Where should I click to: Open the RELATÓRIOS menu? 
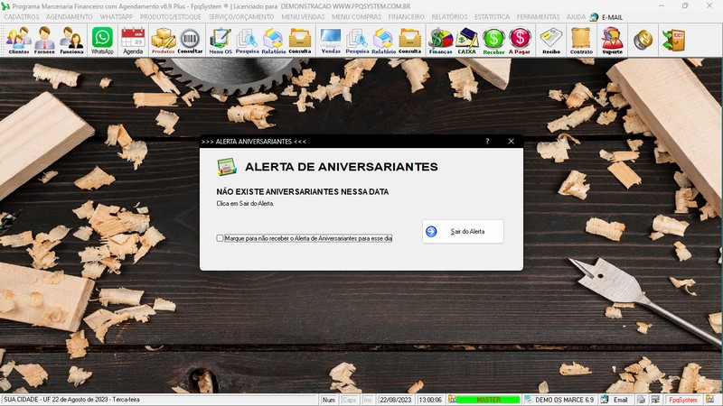pos(449,17)
